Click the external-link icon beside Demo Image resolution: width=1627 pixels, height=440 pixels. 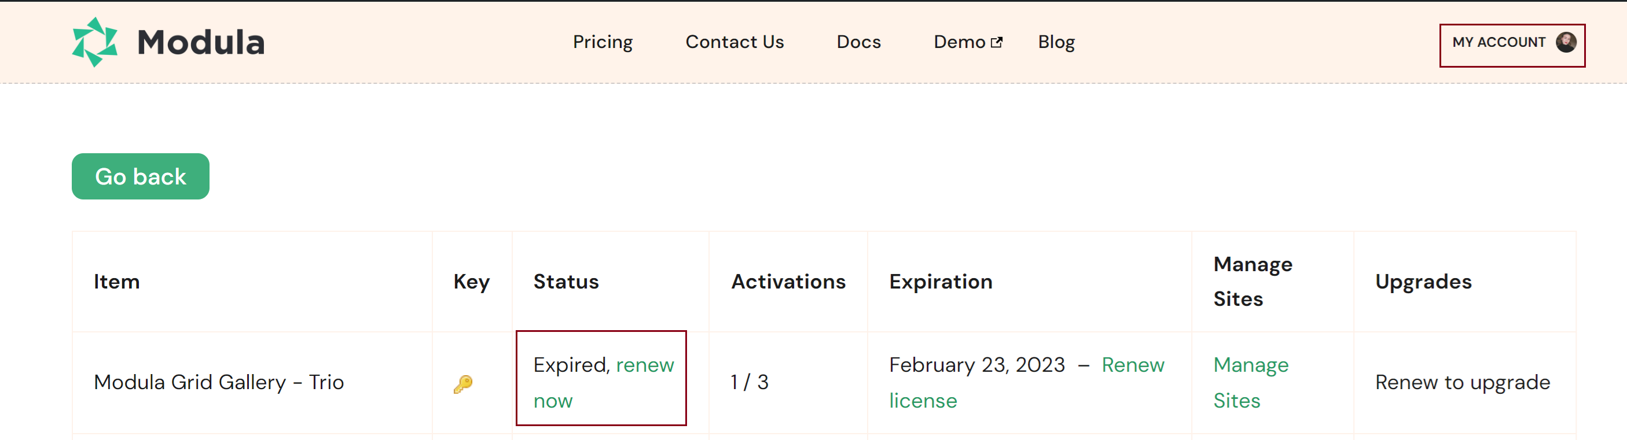997,42
